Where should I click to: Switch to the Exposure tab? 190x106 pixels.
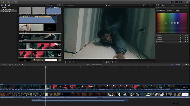(178, 11)
